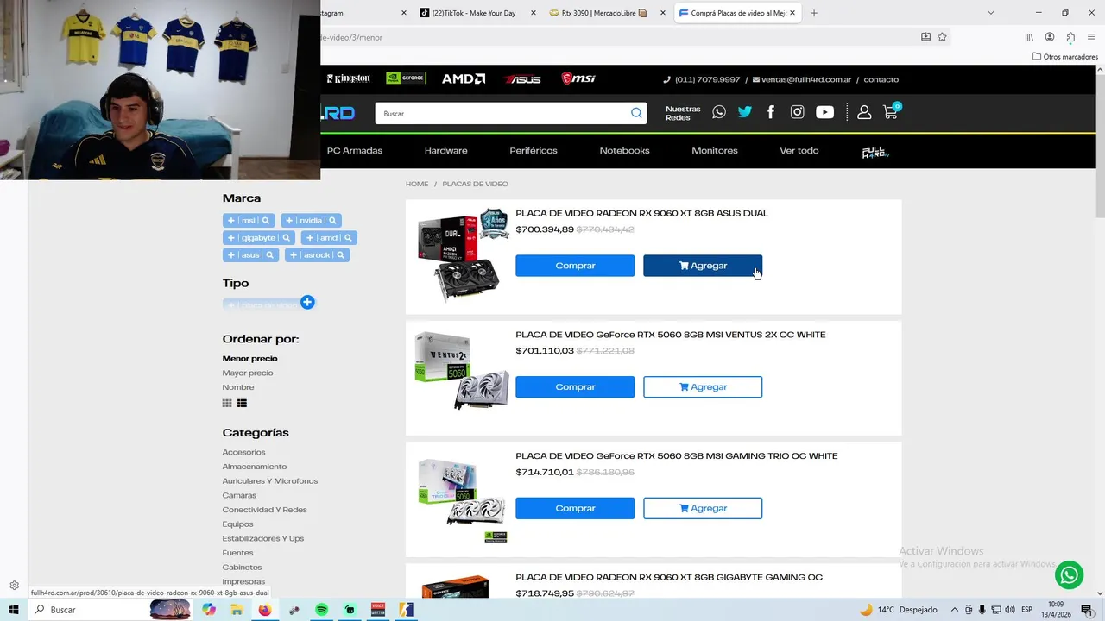Open the Monitores menu
This screenshot has height=621, width=1105.
715,151
